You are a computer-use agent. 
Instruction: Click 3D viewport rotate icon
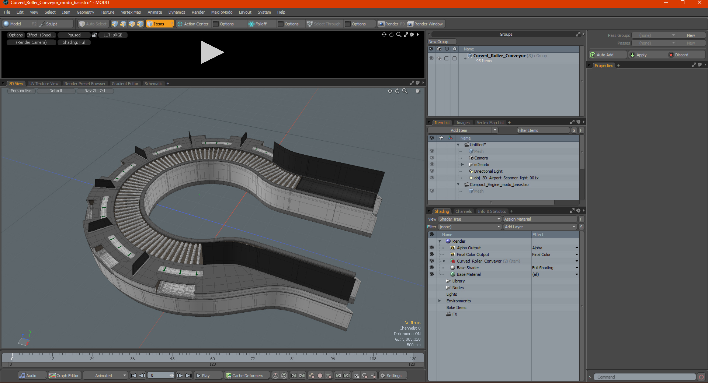(x=397, y=91)
